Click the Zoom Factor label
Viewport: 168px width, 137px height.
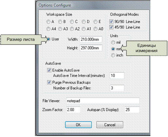tap(53, 110)
